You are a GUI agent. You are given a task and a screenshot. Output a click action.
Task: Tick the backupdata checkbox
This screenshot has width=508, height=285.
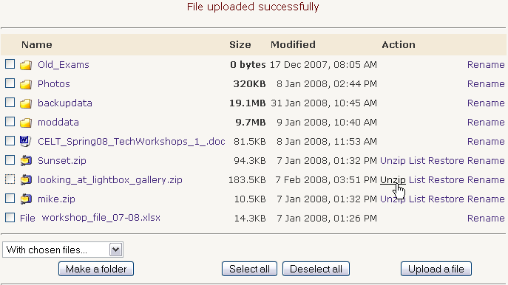[10, 102]
